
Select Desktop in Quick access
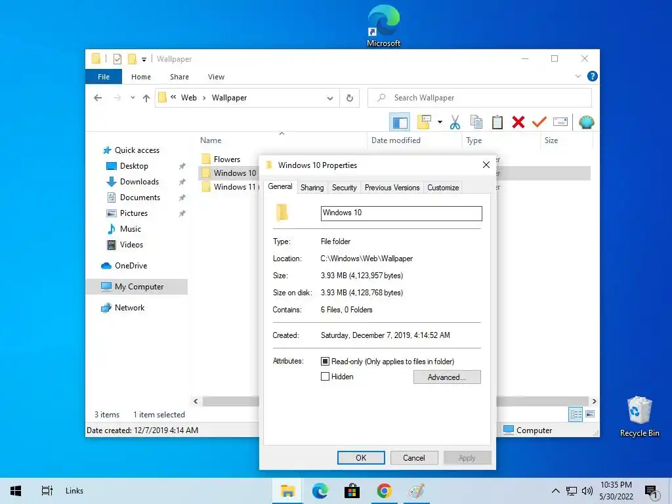pyautogui.click(x=134, y=166)
